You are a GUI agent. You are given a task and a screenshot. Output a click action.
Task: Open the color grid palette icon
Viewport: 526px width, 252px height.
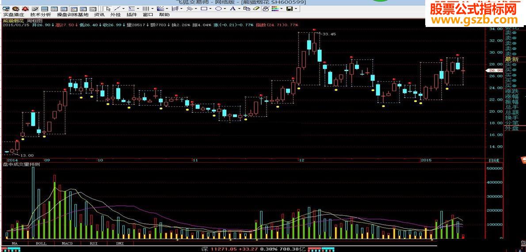(x=275, y=9)
